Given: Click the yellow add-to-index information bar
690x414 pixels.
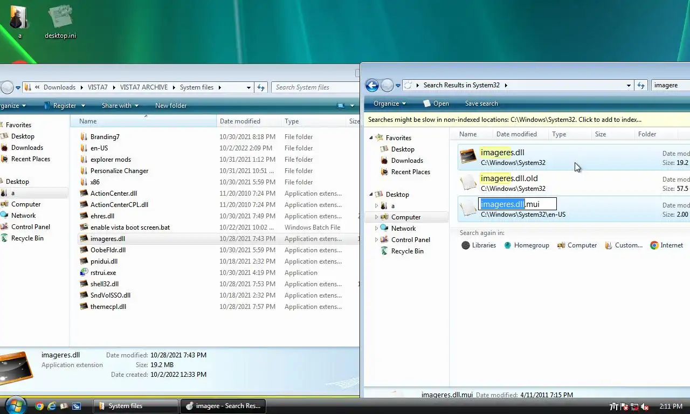Looking at the screenshot, I should coord(527,120).
